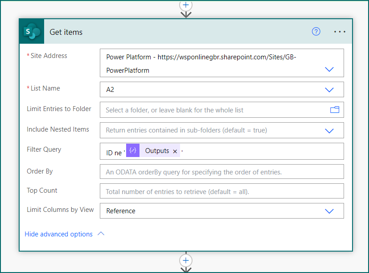Expand the Site Address dropdown
Image resolution: width=369 pixels, height=273 pixels.
coord(329,70)
